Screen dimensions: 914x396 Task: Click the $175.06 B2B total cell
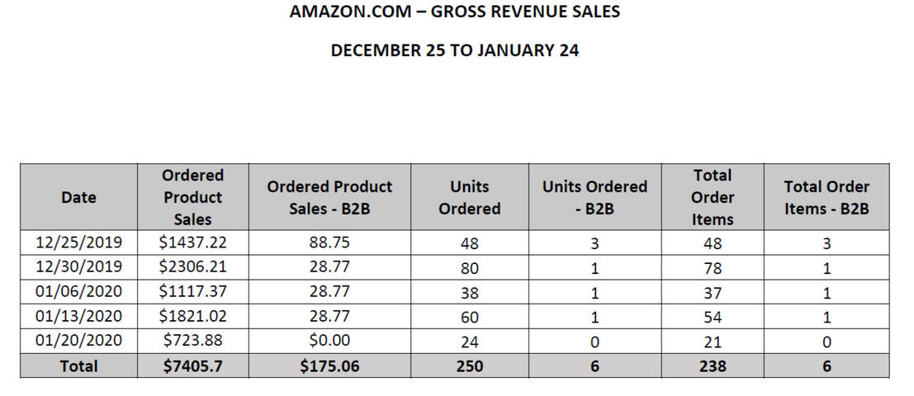pyautogui.click(x=329, y=365)
